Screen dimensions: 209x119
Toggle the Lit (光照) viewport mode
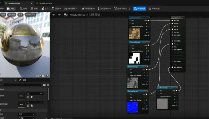tap(12, 15)
